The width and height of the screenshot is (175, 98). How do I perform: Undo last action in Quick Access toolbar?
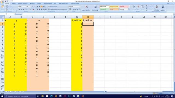click(x=7, y=1)
